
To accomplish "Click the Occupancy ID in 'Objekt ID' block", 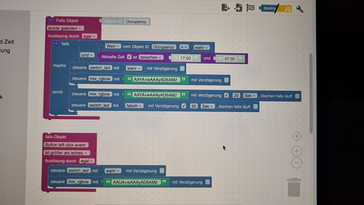I will (x=136, y=22).
